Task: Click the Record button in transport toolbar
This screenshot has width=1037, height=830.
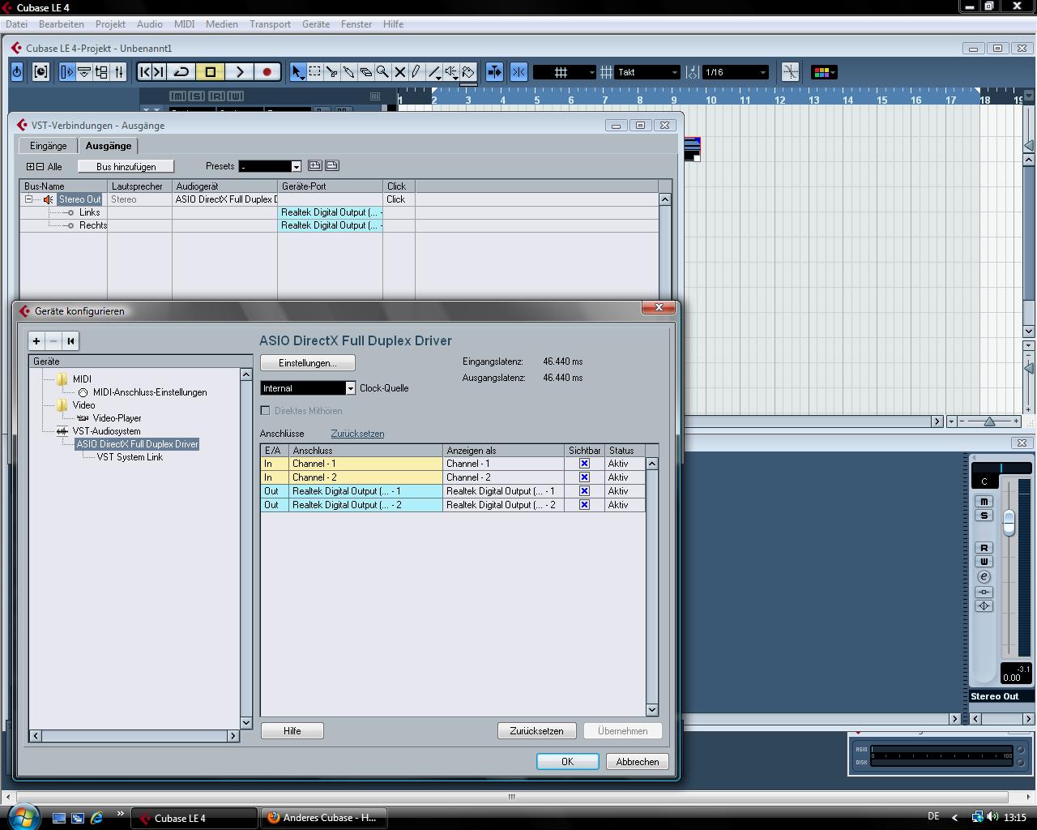Action: click(267, 72)
